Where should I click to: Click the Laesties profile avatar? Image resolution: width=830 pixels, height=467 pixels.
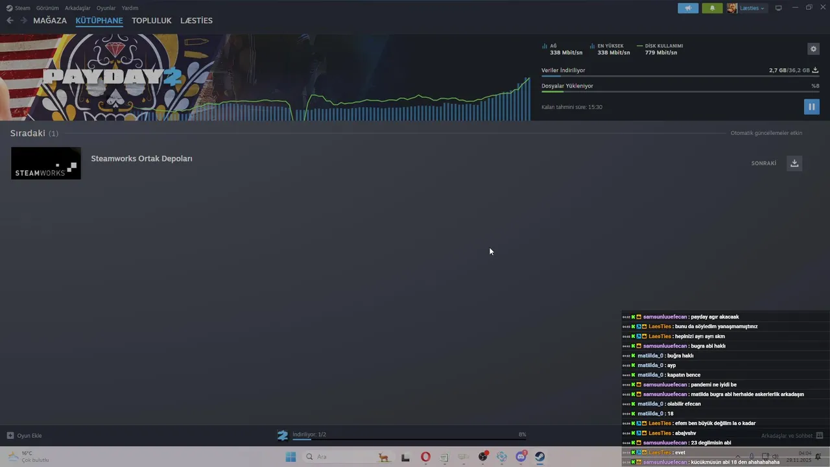732,8
